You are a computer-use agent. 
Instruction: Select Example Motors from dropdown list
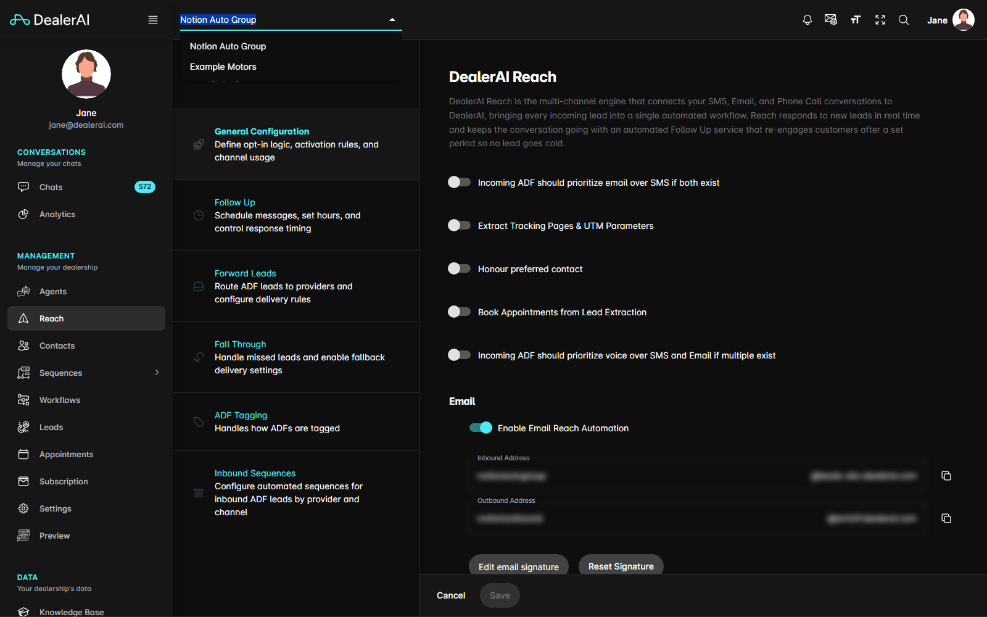[x=291, y=67]
